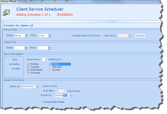Screen dimensions: 167x114
Task: Uncheck the Monday checkbox
Action: pos(28,64)
